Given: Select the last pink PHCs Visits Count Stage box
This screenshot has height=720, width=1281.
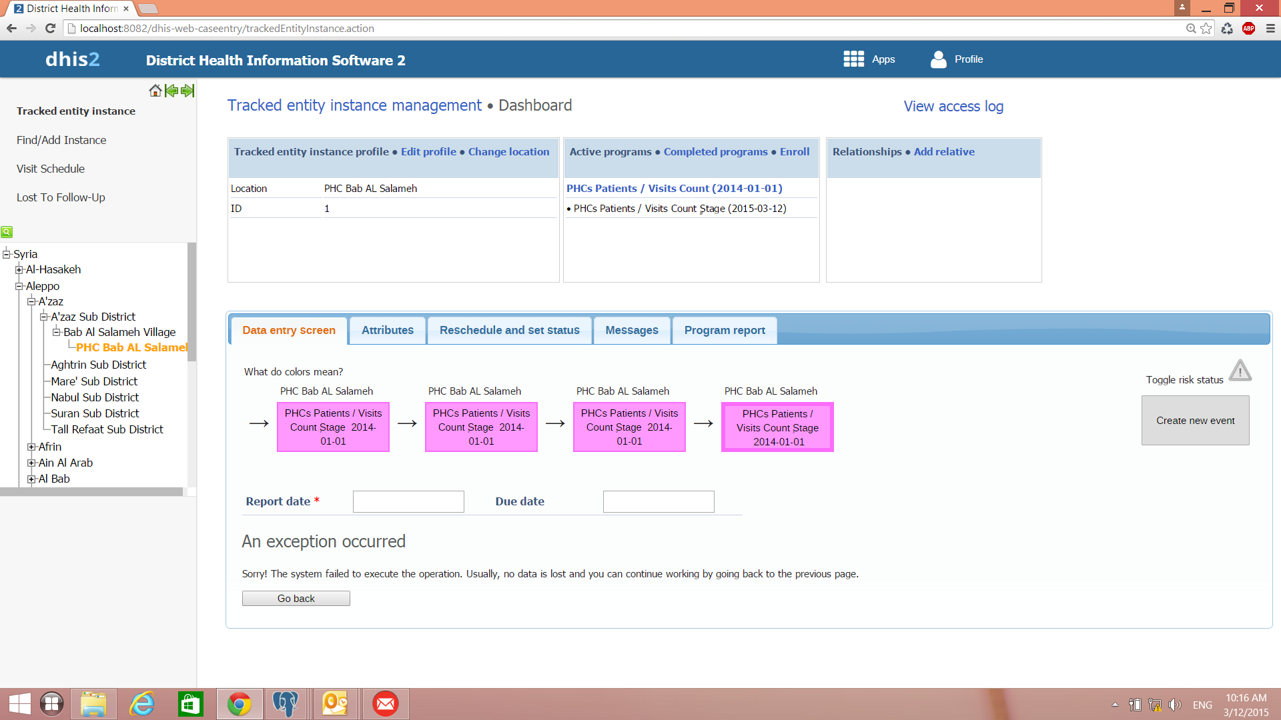Looking at the screenshot, I should pos(777,427).
